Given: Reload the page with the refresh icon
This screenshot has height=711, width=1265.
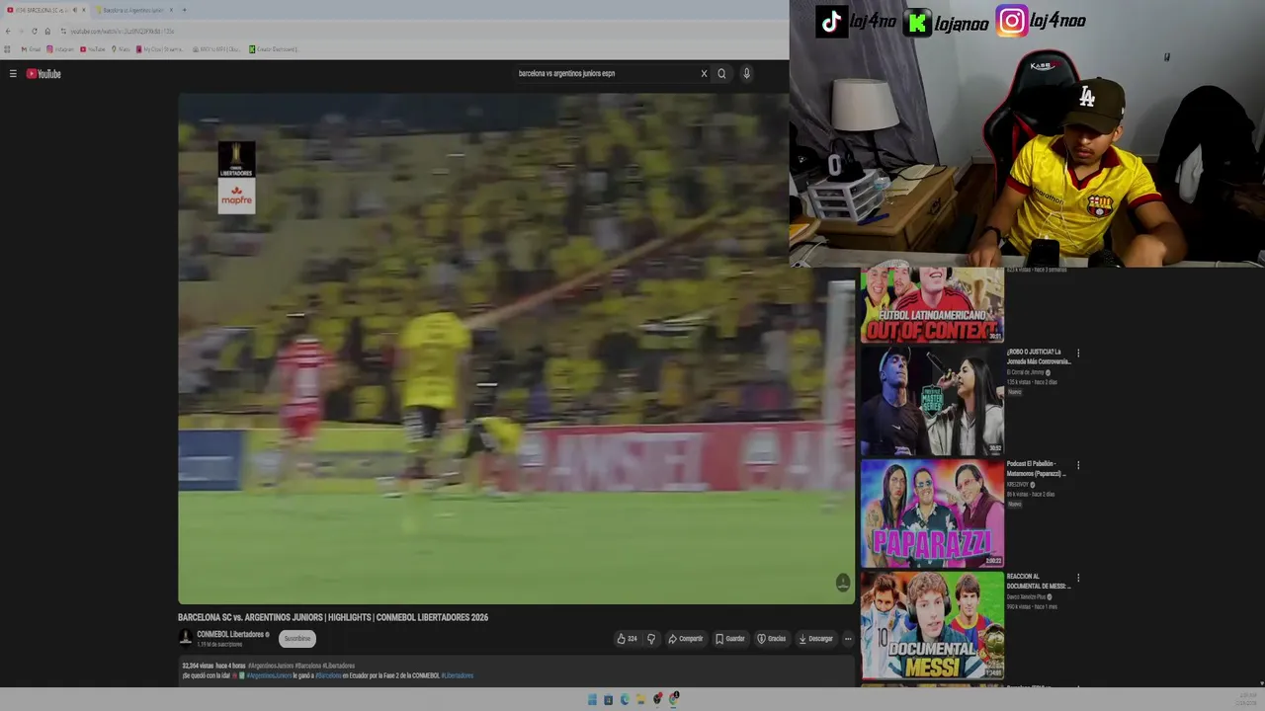Looking at the screenshot, I should tap(35, 31).
